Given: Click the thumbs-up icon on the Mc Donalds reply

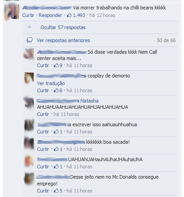Looking at the screenshot, I should point(56,191).
